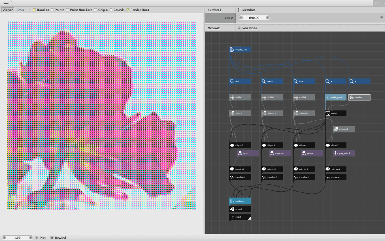Viewport: 385px width, 241px height.
Task: Open the Metadata panel
Action: pyautogui.click(x=246, y=10)
